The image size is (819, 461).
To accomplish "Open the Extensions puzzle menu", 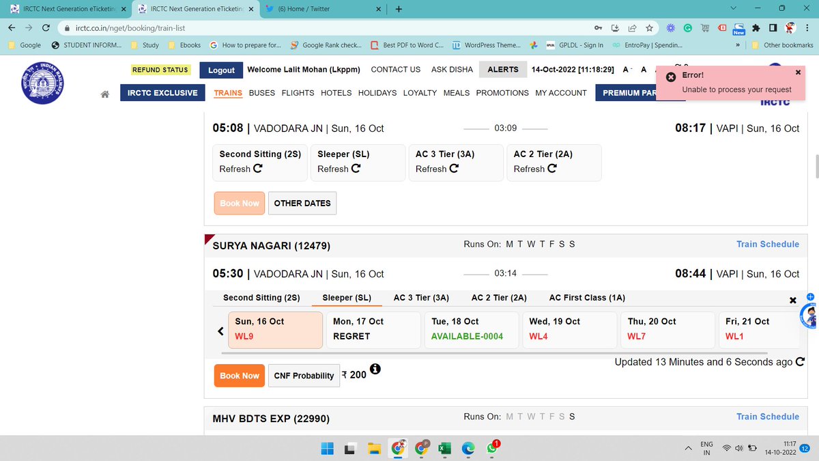I will click(x=756, y=28).
